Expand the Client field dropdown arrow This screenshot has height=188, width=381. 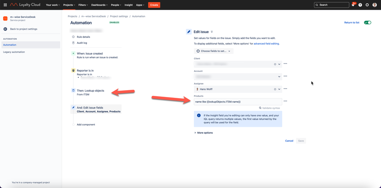[x=279, y=64]
